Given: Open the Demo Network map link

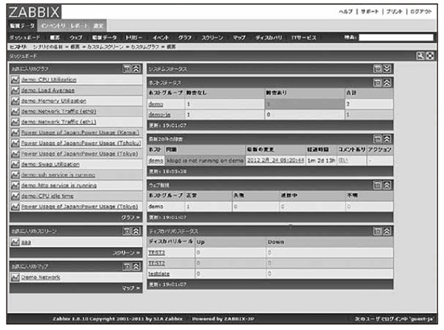Looking at the screenshot, I should 41,277.
